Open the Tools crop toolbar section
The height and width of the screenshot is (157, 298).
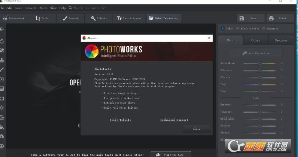42,19
